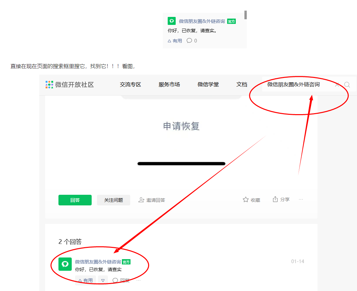This screenshot has height=291, width=357.
Task: Click the 申请恢复 title text
Action: point(181,126)
